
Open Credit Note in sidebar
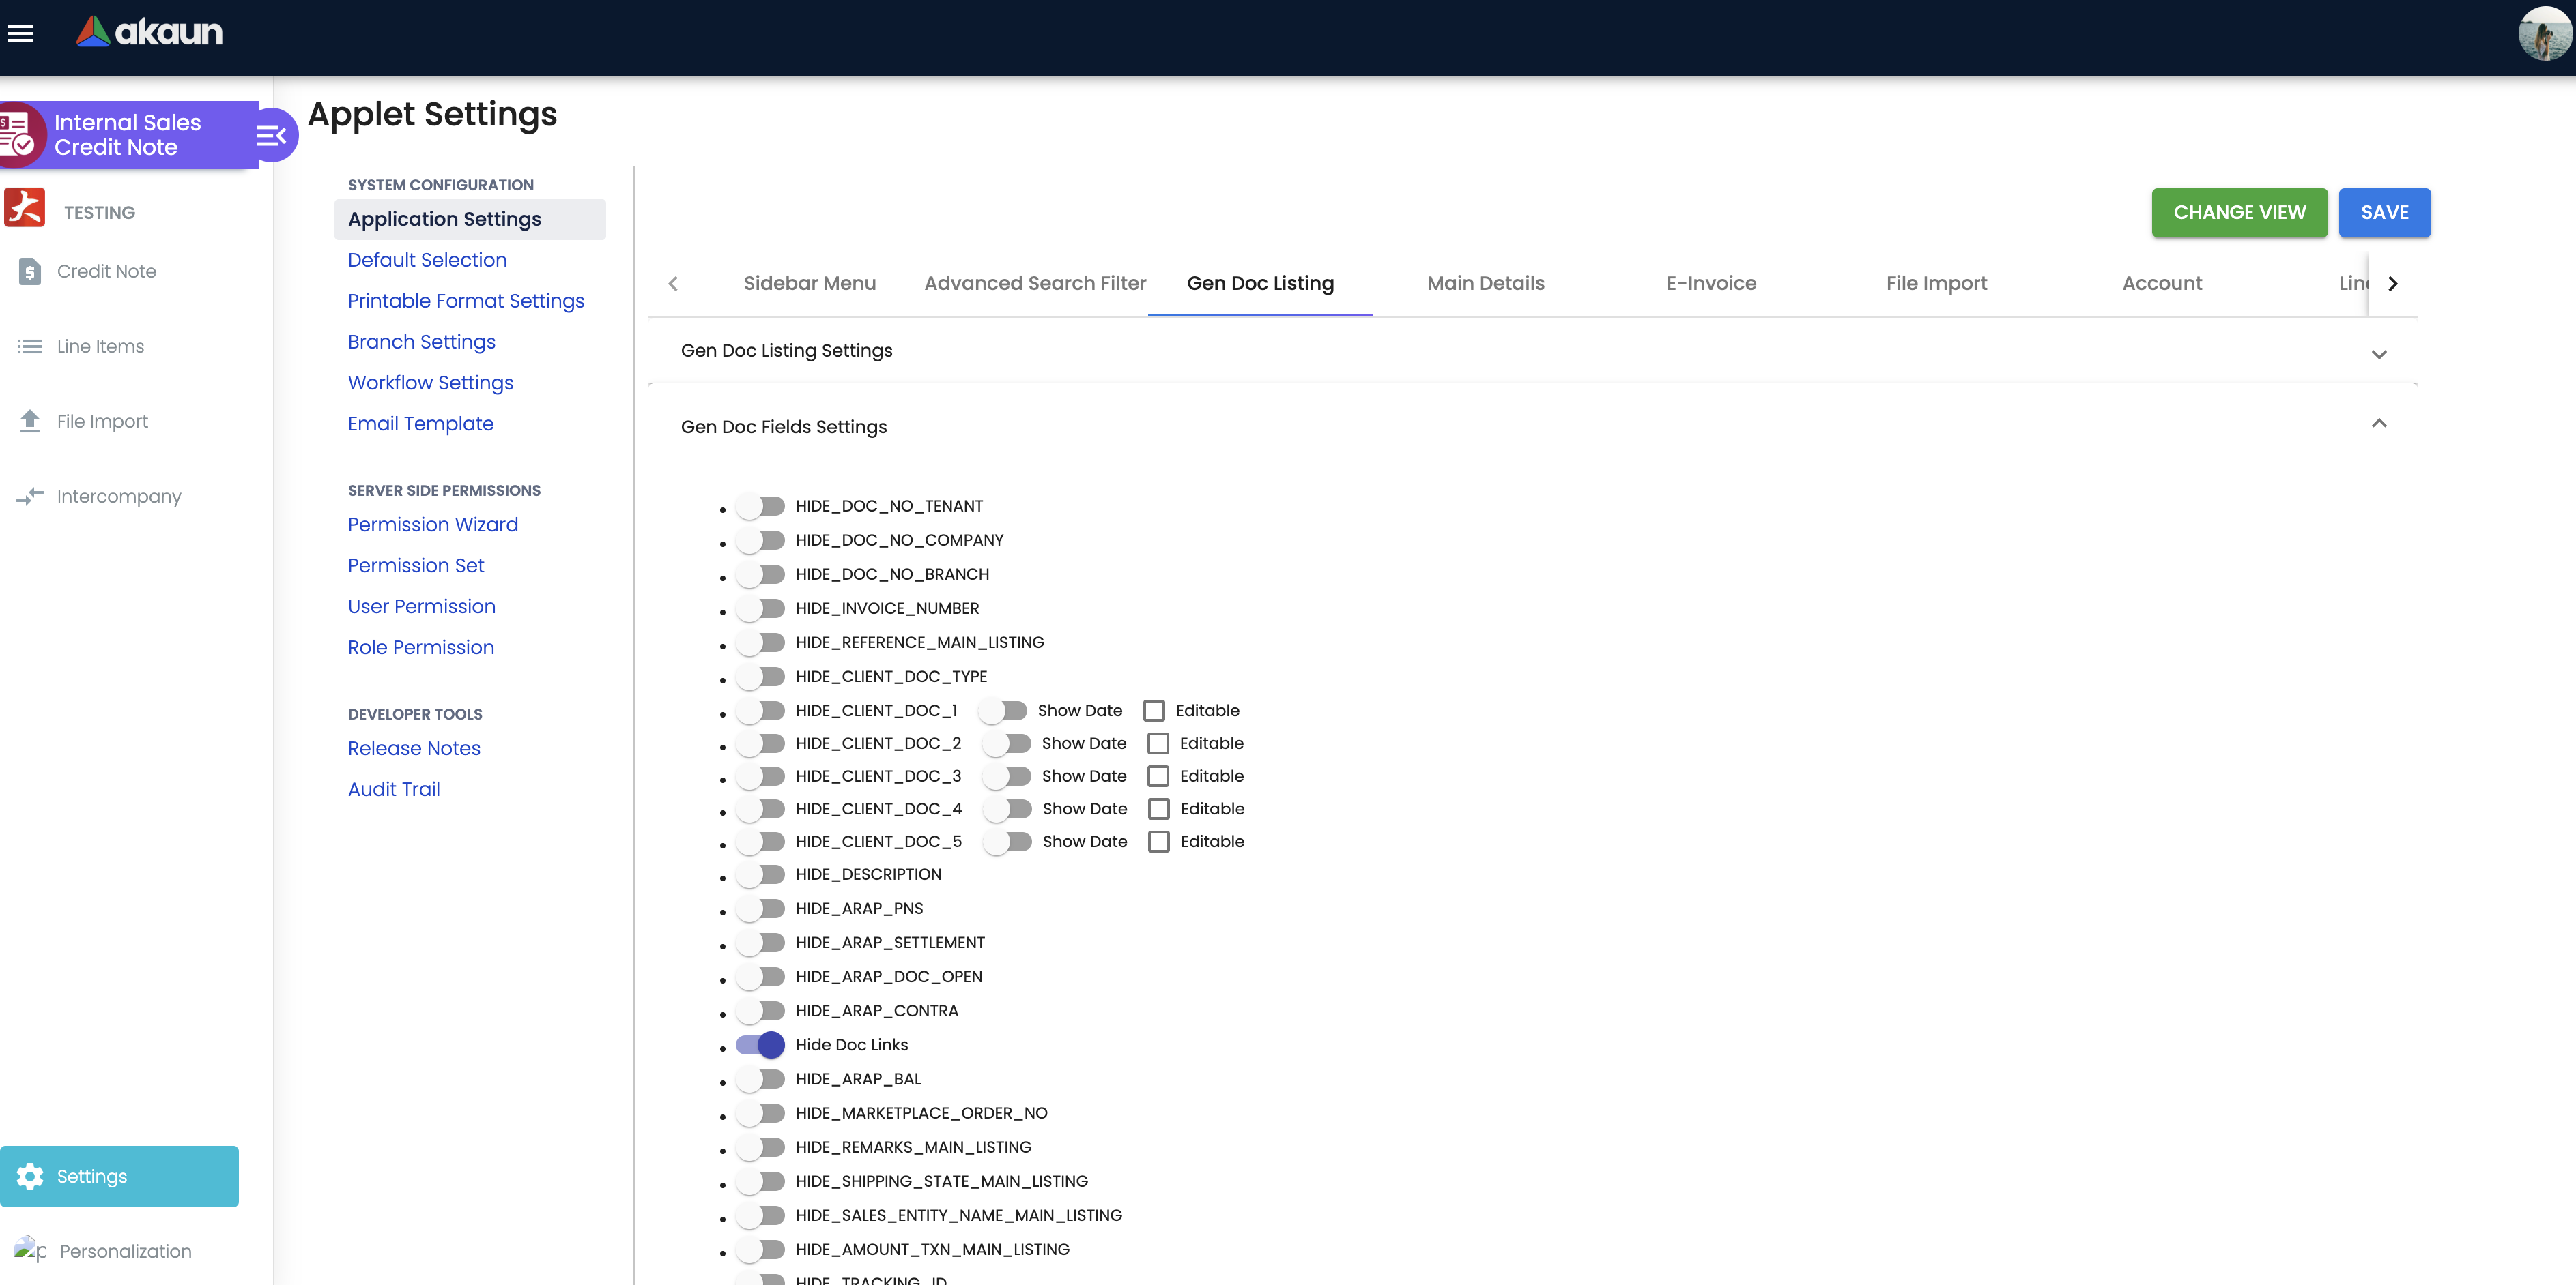tap(106, 271)
